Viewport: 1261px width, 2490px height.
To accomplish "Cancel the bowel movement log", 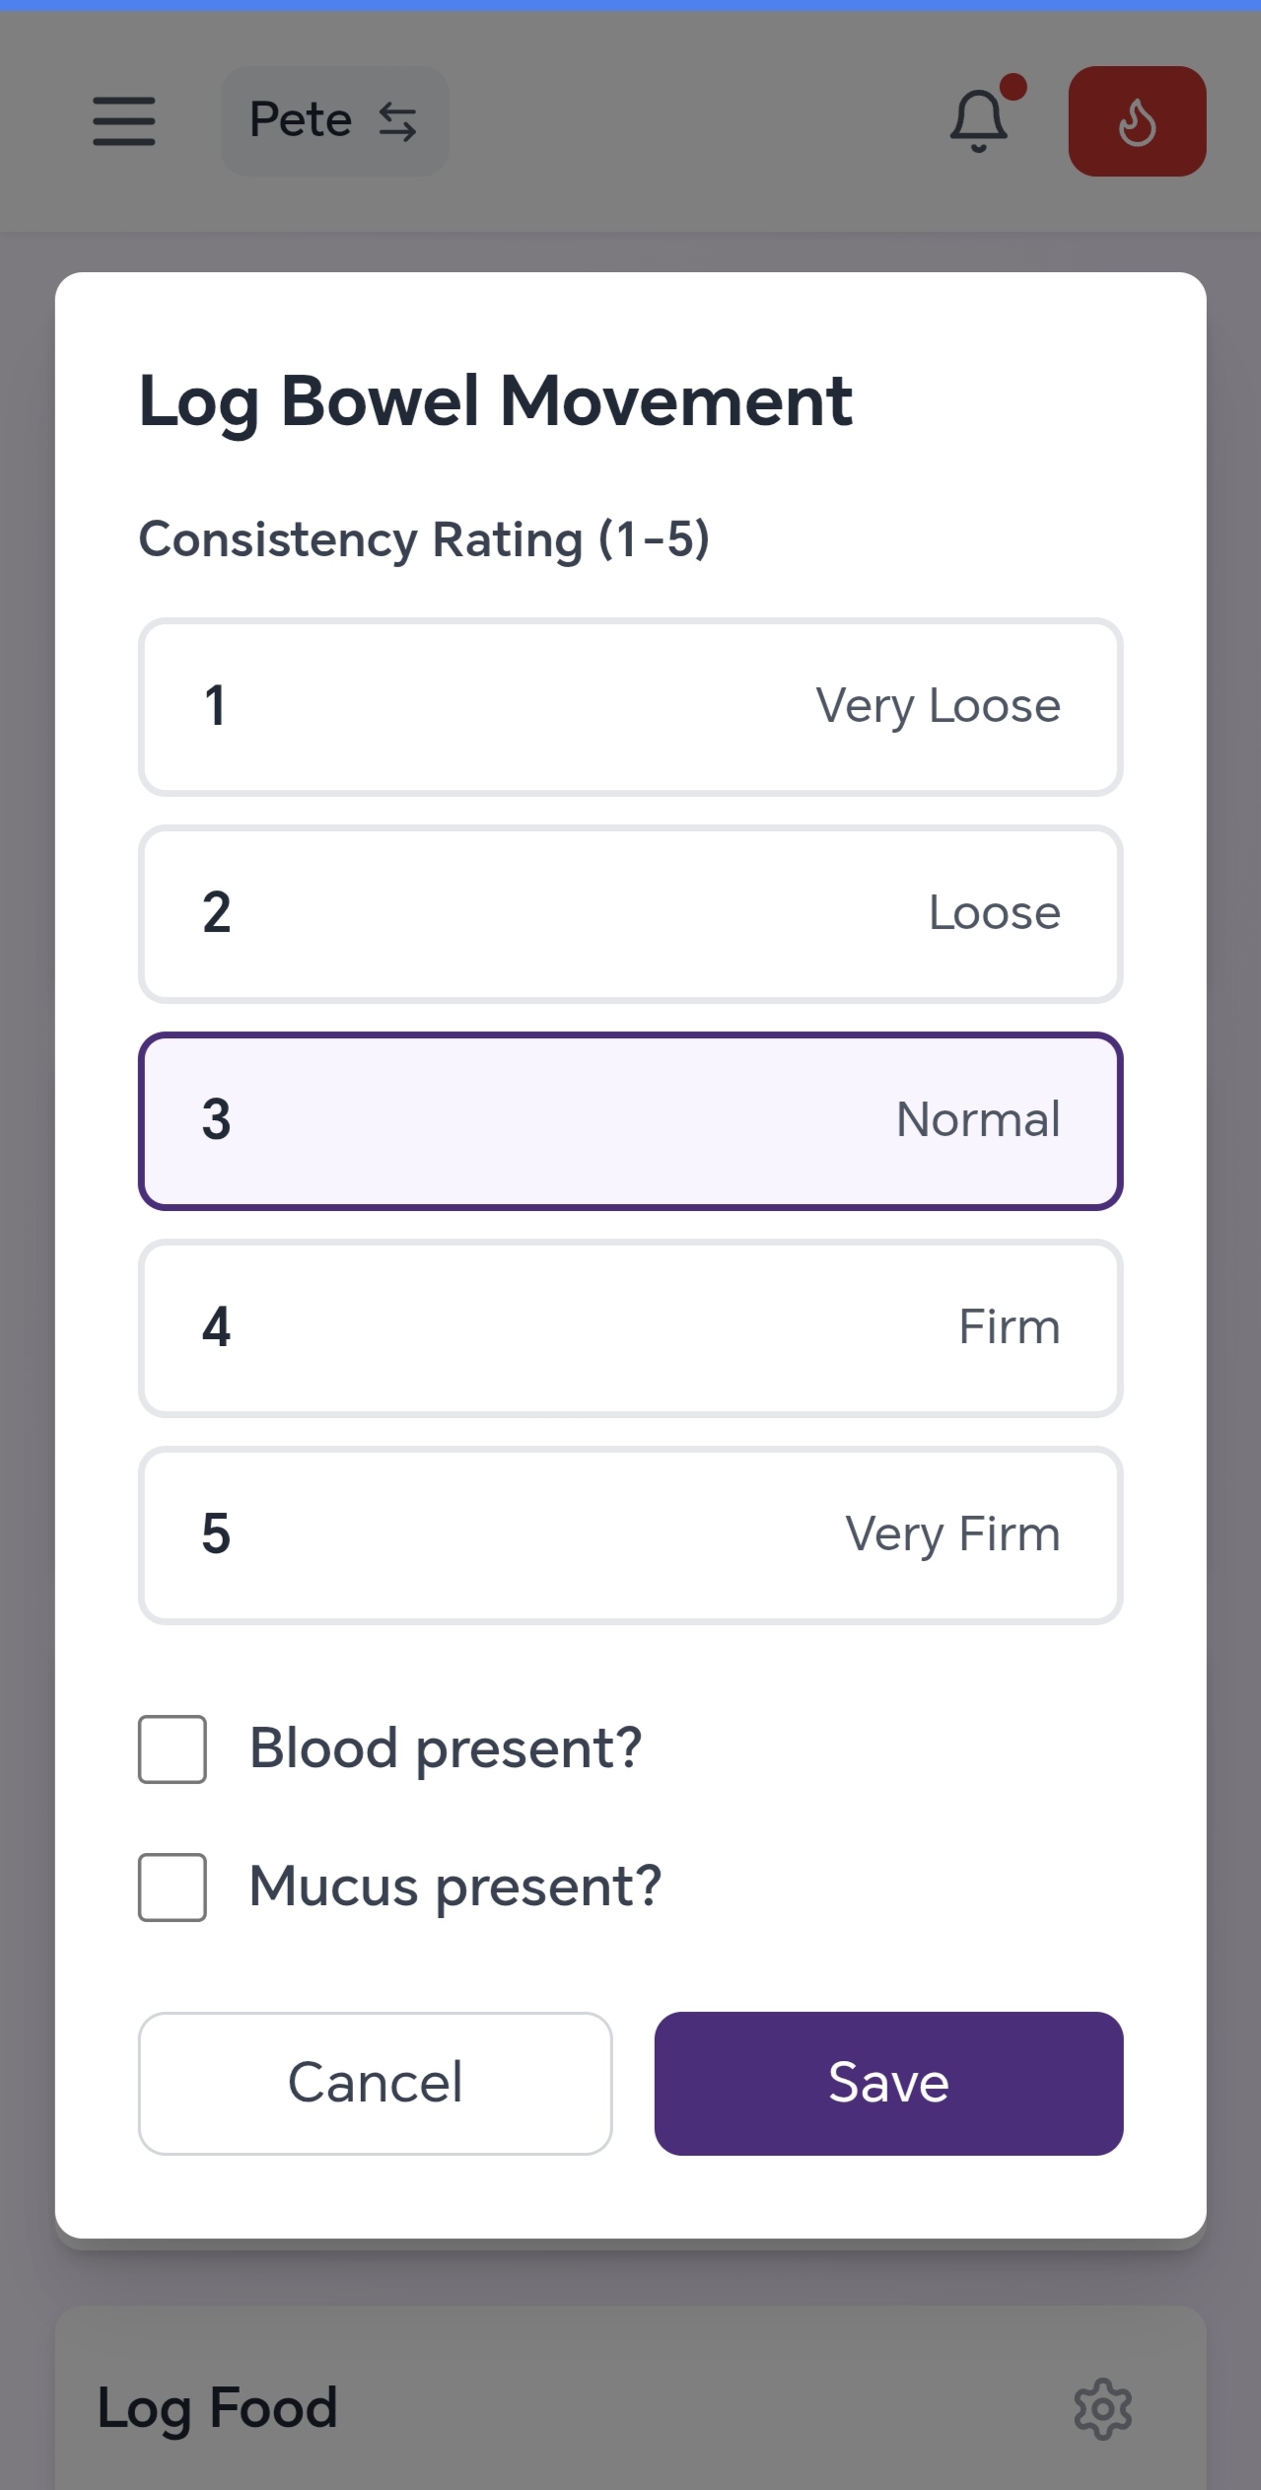I will click(x=375, y=2084).
